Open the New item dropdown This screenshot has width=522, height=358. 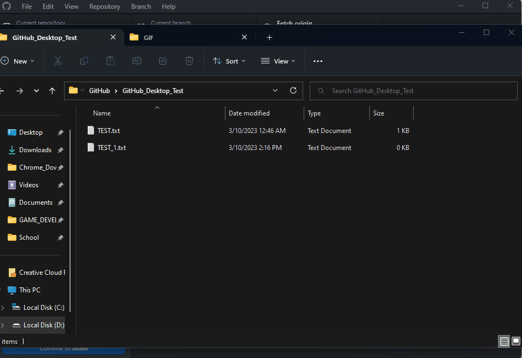18,61
